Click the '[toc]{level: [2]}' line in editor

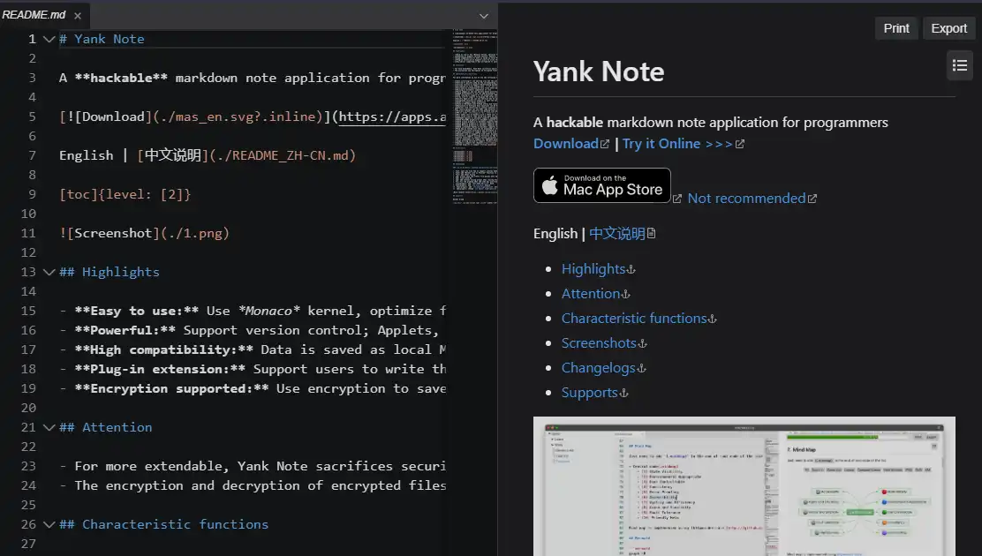tap(125, 194)
